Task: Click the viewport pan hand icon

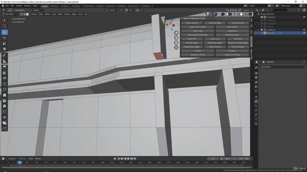Action: pos(176,38)
